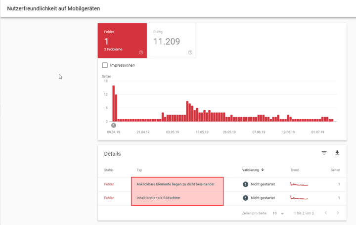Screen dimensions: 356x225
Task: Sort by the Validierung column header
Action: click(250, 170)
